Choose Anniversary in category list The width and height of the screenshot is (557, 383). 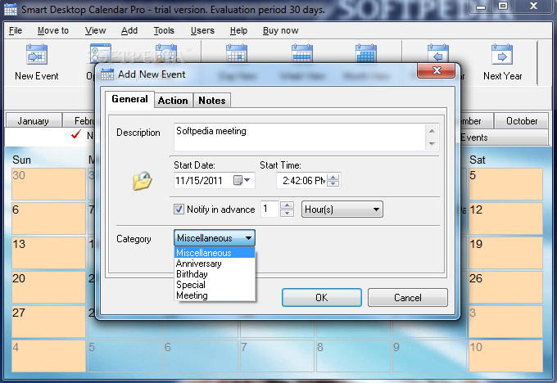click(x=215, y=264)
